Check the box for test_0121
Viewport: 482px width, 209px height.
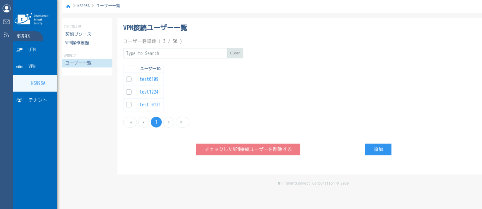[129, 104]
